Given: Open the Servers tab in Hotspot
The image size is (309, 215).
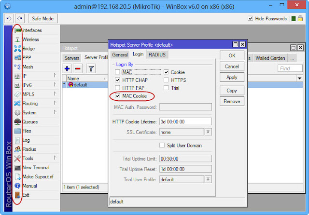Looking at the screenshot, I should click(72, 58).
